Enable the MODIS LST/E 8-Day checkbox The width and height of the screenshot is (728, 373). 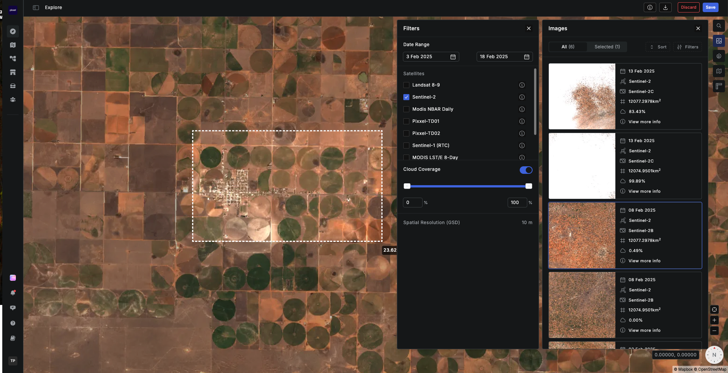[406, 157]
